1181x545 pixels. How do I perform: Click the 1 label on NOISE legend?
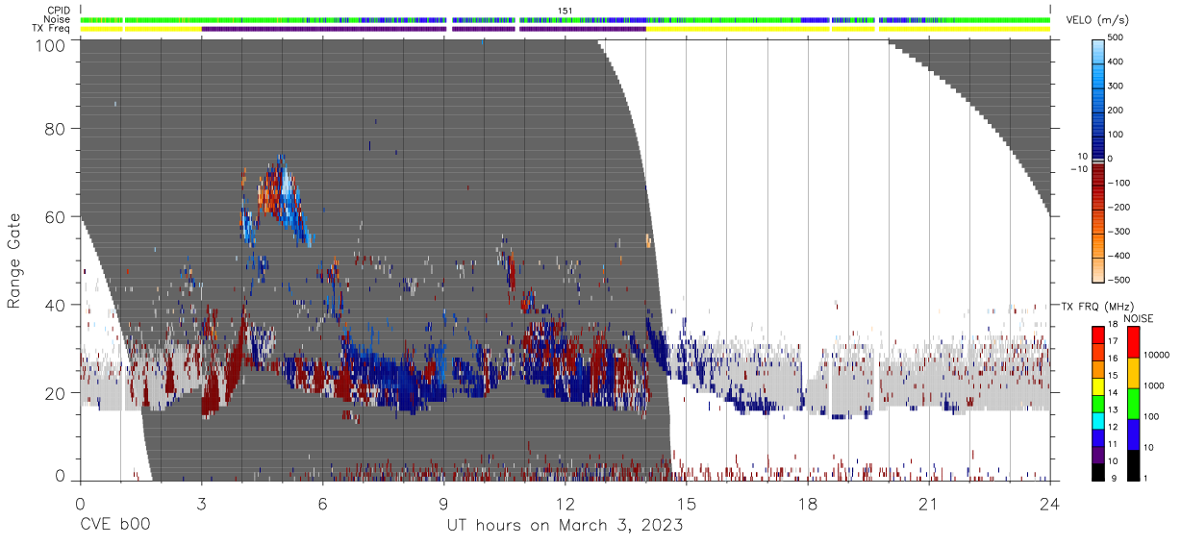(1144, 479)
